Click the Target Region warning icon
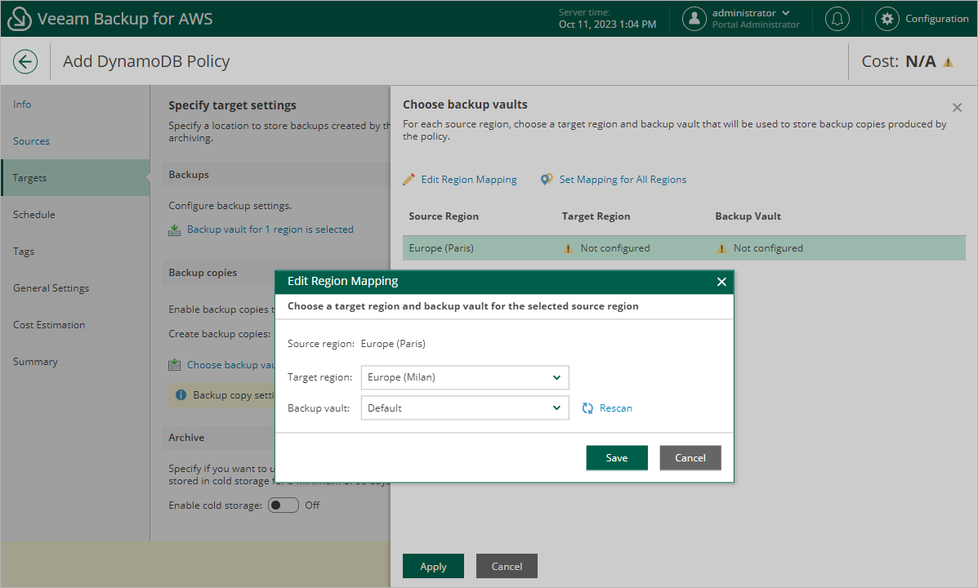This screenshot has height=588, width=978. [x=568, y=248]
